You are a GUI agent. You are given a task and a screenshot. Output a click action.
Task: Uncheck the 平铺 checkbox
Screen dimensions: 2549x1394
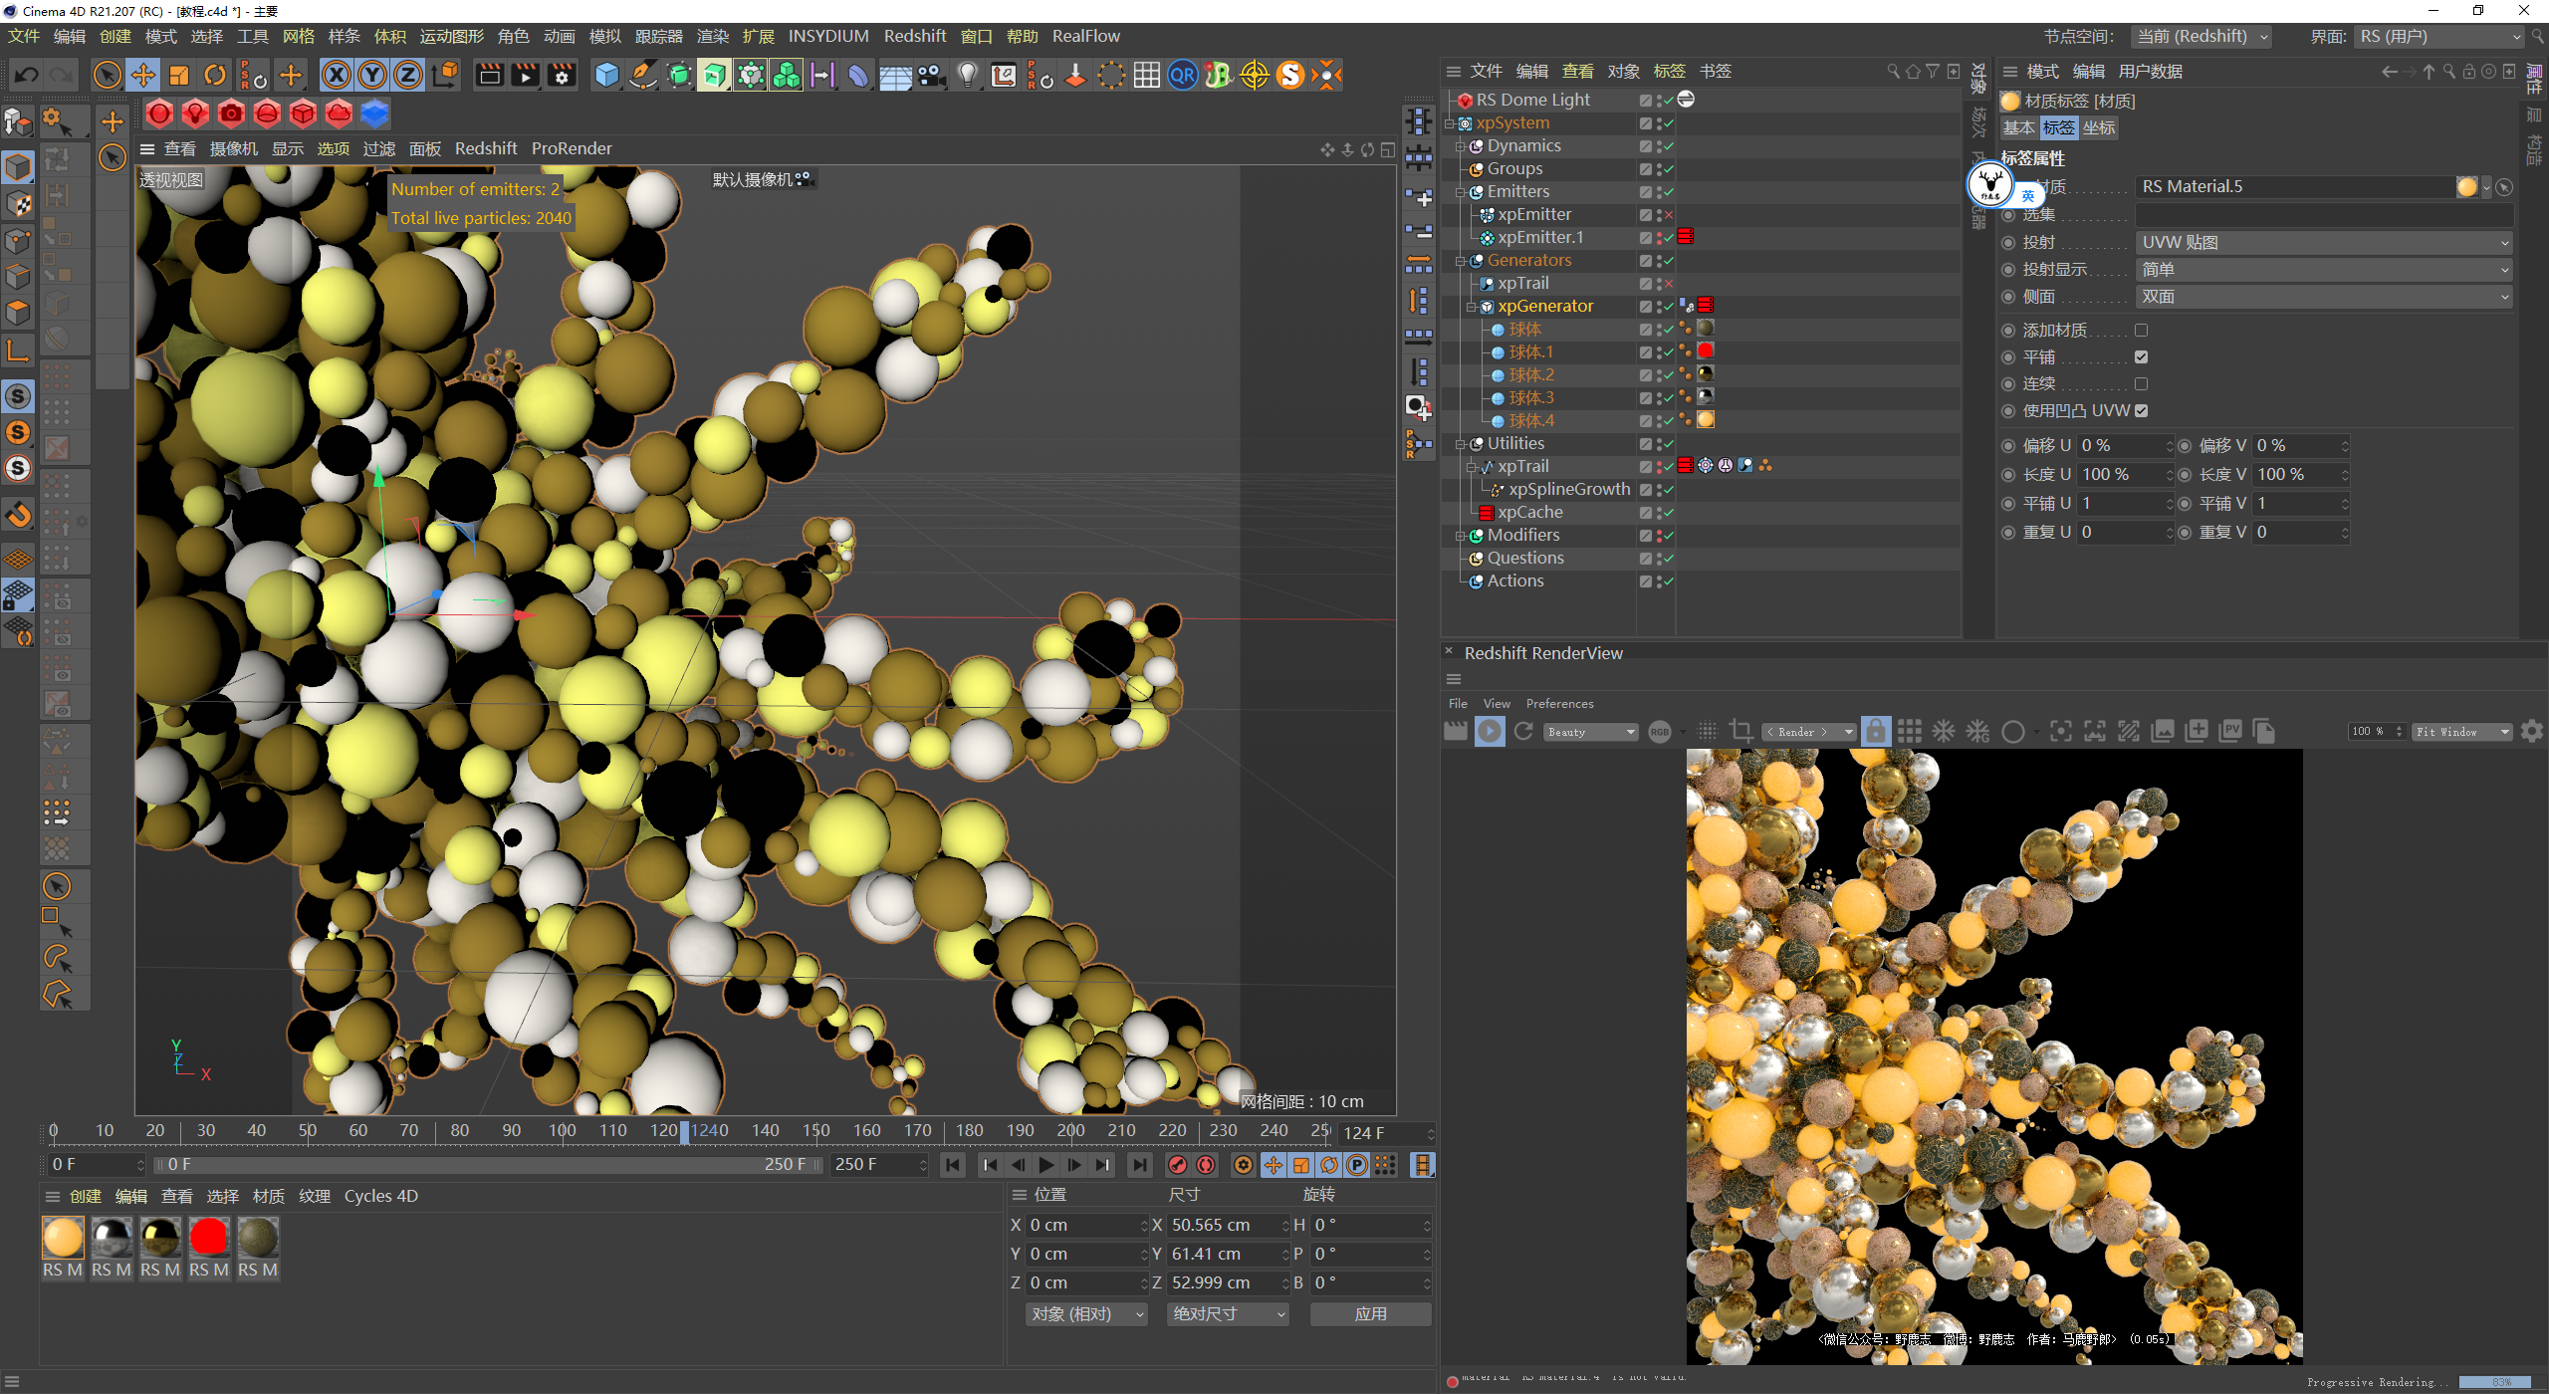point(2141,356)
